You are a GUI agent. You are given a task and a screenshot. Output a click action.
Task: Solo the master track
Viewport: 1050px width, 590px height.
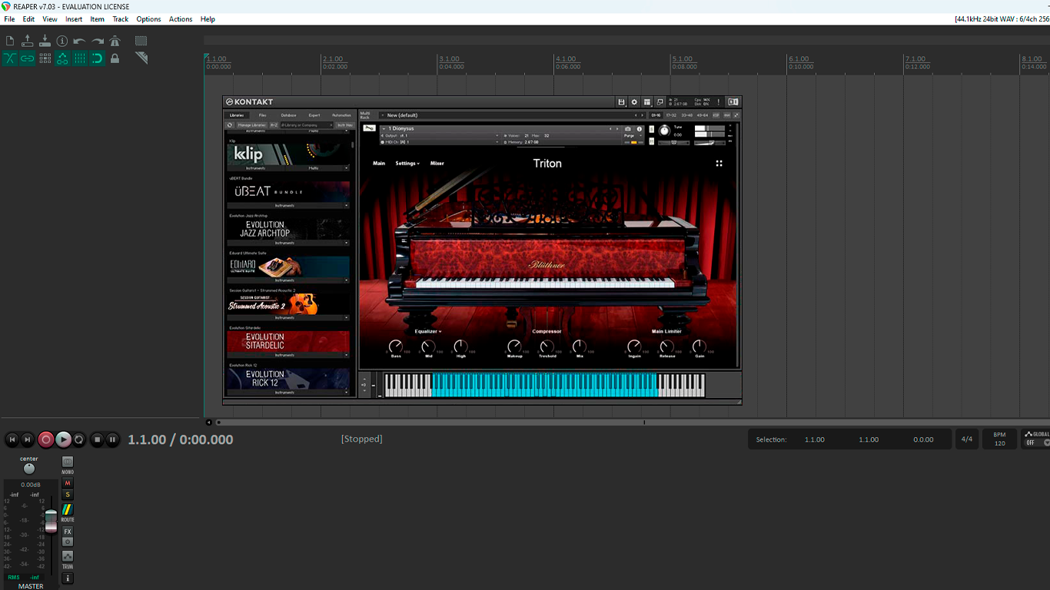coord(68,495)
